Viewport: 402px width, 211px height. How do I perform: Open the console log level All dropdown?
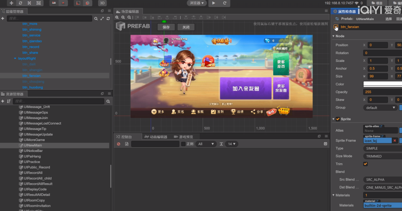click(206, 144)
